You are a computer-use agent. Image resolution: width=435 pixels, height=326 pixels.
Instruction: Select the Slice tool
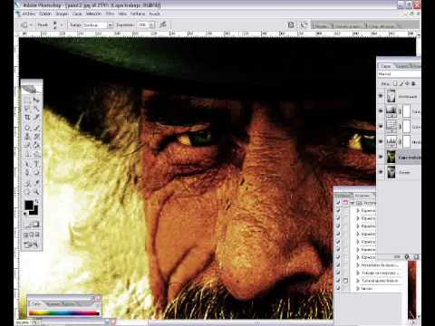(x=36, y=117)
